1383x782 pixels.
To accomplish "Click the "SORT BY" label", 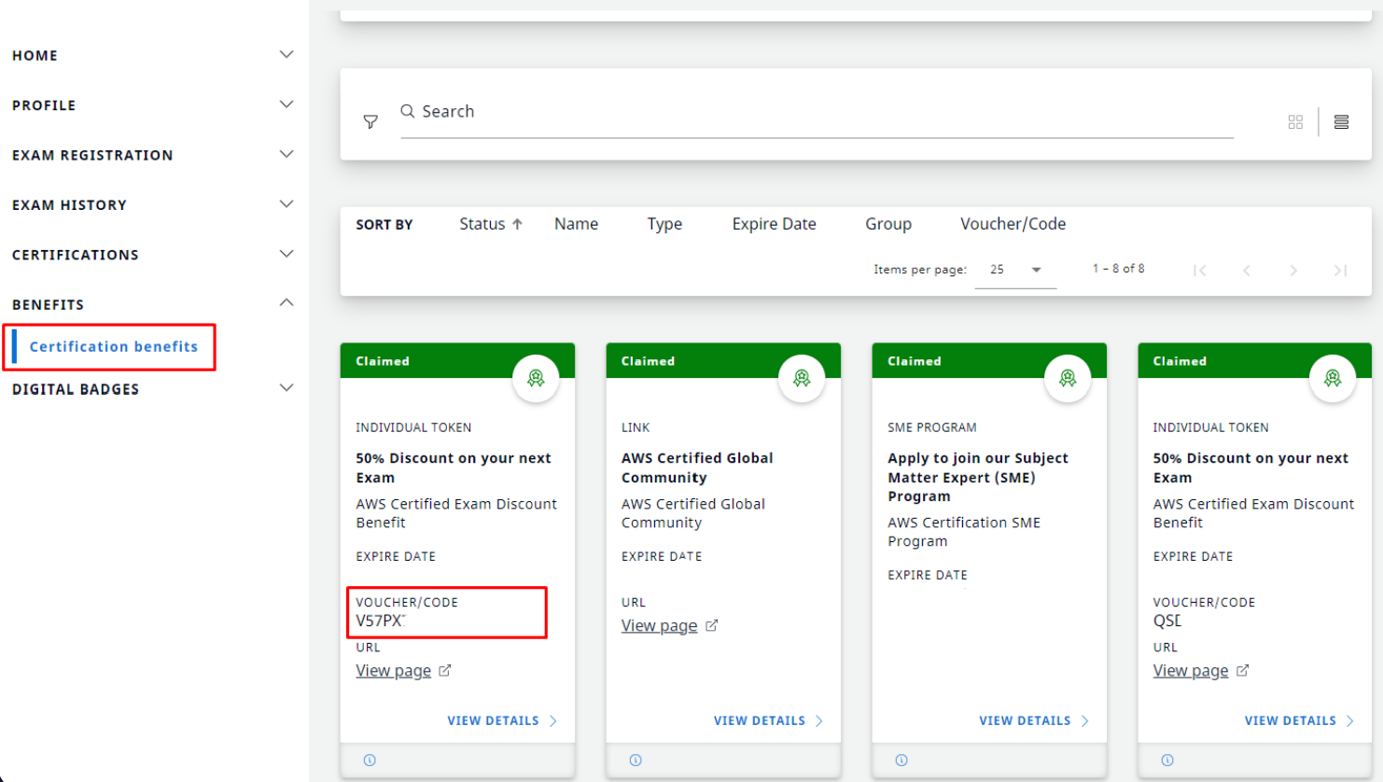I will click(384, 225).
